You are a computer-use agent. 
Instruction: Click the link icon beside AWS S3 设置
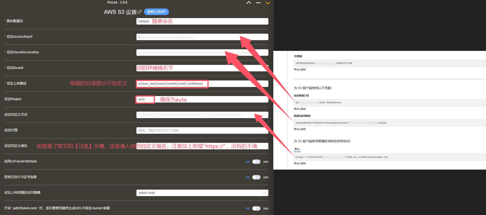pos(140,12)
